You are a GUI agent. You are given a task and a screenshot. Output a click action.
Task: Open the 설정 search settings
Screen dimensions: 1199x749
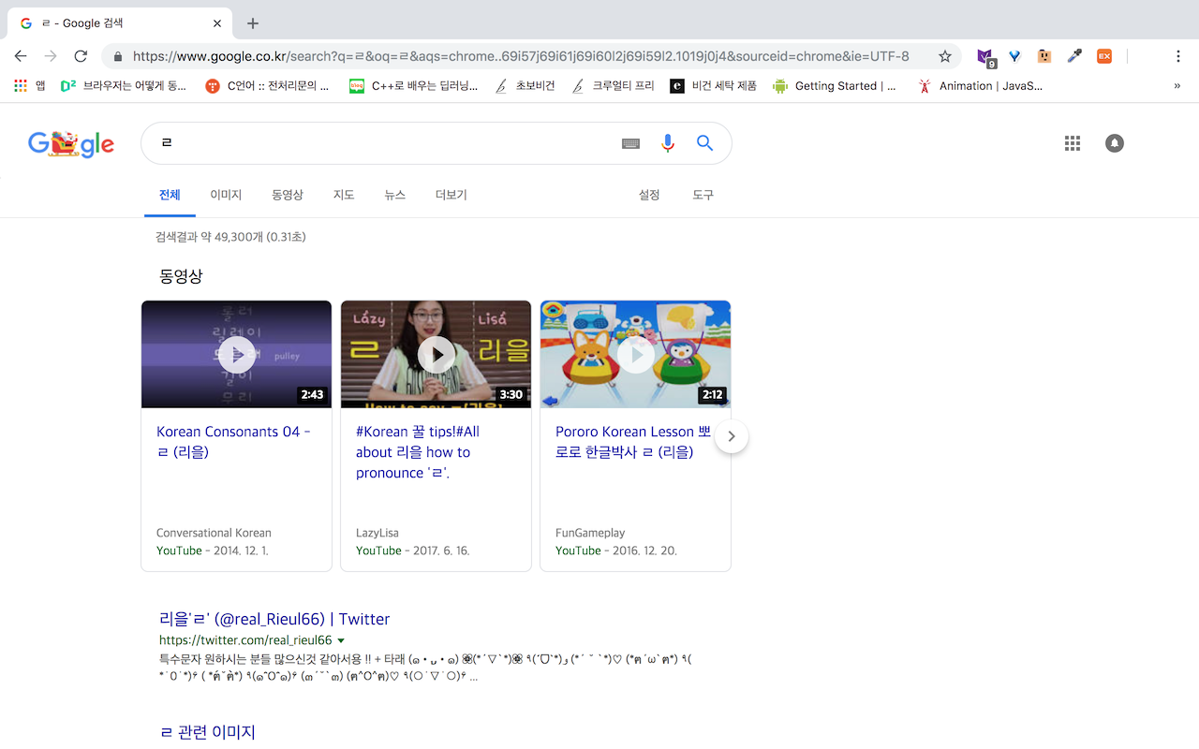coord(649,195)
